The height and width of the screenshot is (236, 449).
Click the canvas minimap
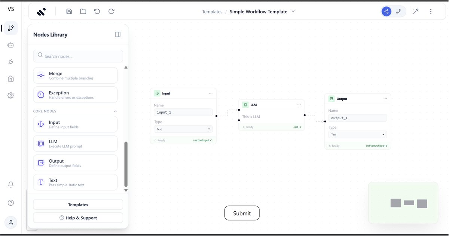point(403,203)
